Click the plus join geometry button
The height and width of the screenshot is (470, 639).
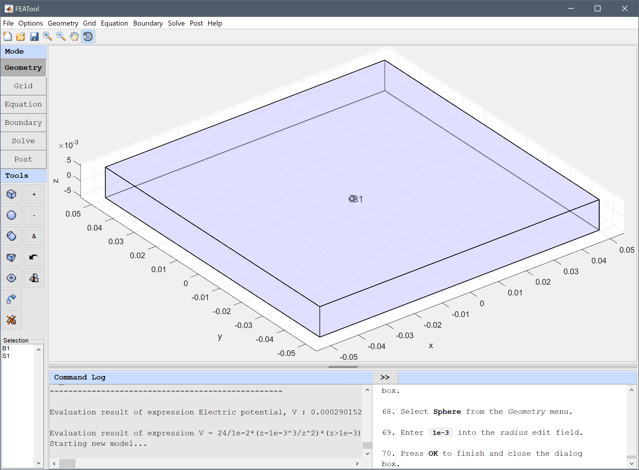click(x=34, y=194)
